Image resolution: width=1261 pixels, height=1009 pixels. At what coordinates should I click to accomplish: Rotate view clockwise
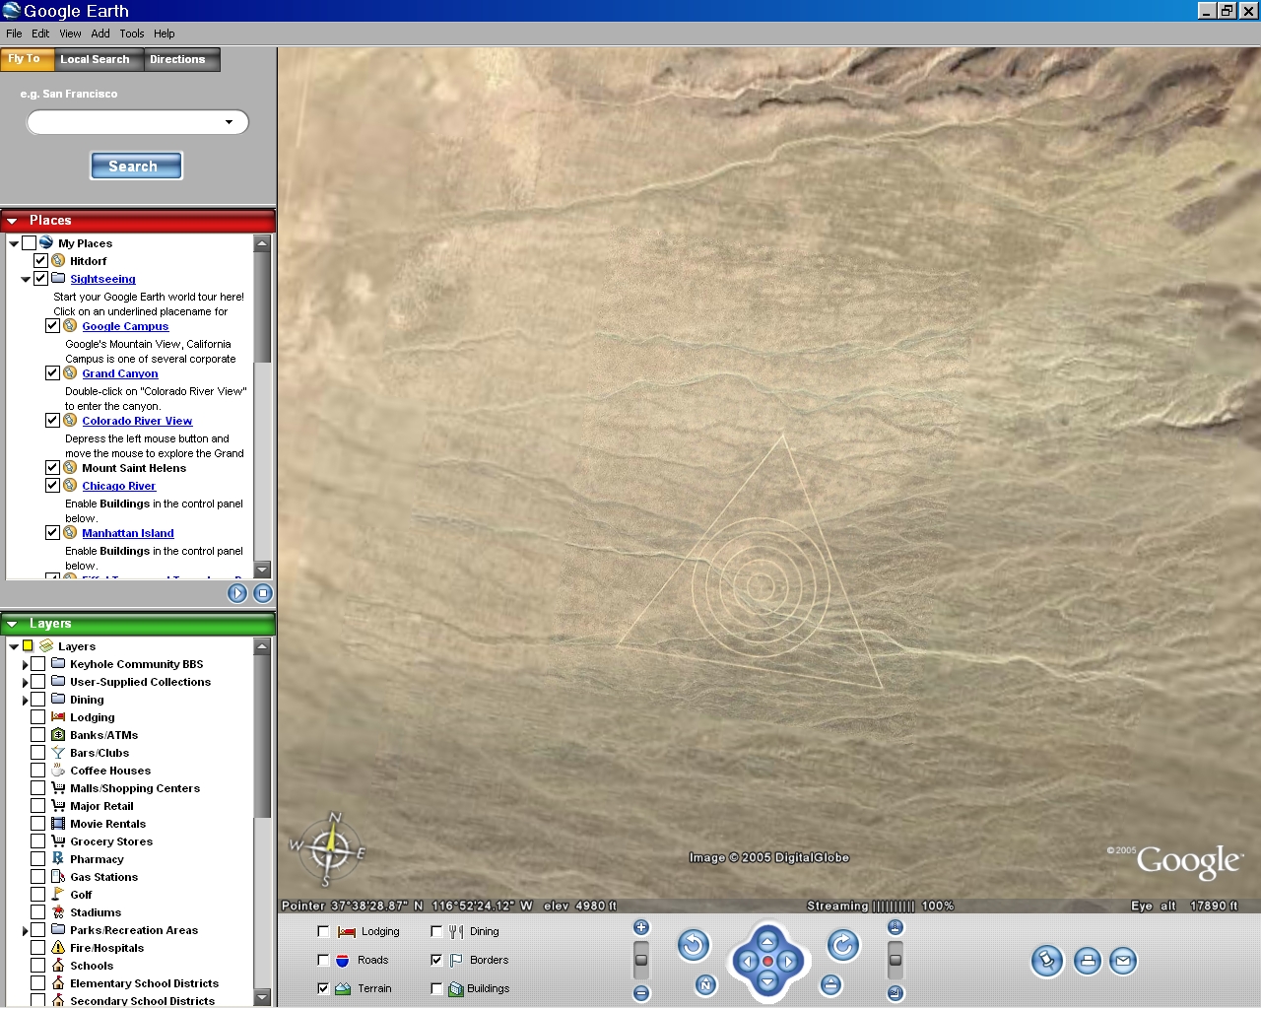[842, 946]
